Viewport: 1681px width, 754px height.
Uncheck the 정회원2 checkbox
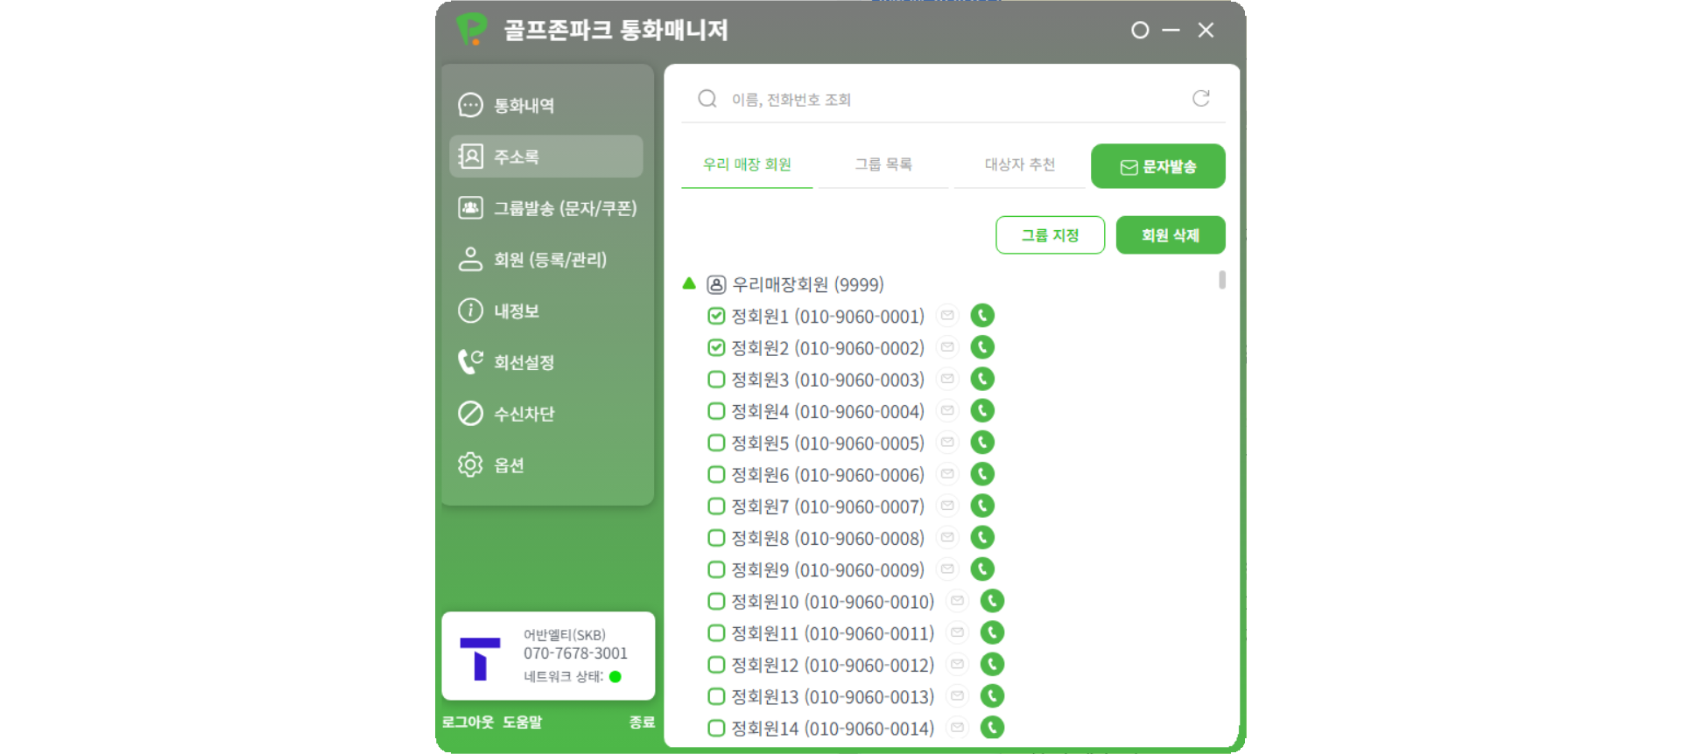coord(716,348)
